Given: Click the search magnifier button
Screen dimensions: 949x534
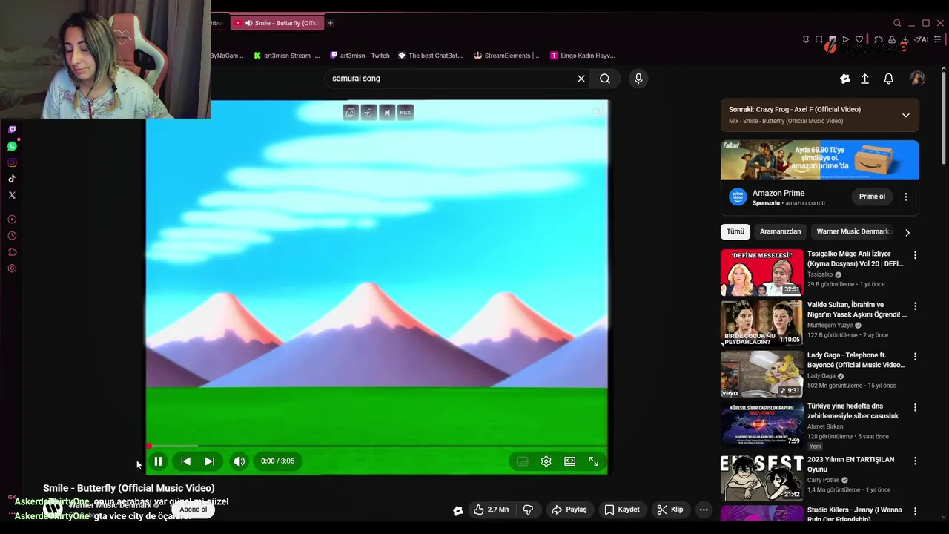Looking at the screenshot, I should click(605, 79).
